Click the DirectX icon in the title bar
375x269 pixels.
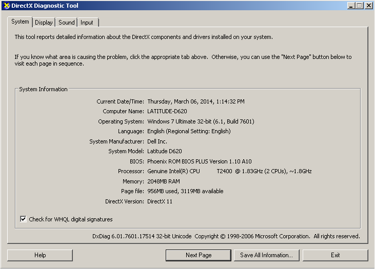[x=6, y=6]
